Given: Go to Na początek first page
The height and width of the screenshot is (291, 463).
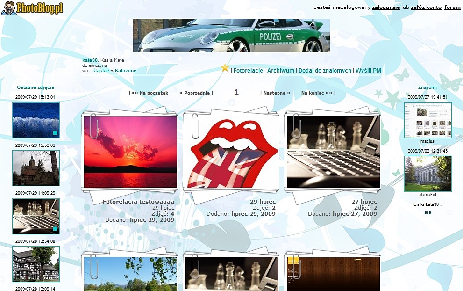Looking at the screenshot, I should click(x=149, y=93).
